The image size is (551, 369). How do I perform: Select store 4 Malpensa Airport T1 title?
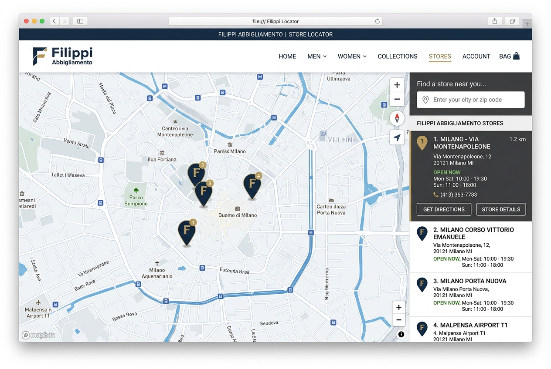pos(470,325)
